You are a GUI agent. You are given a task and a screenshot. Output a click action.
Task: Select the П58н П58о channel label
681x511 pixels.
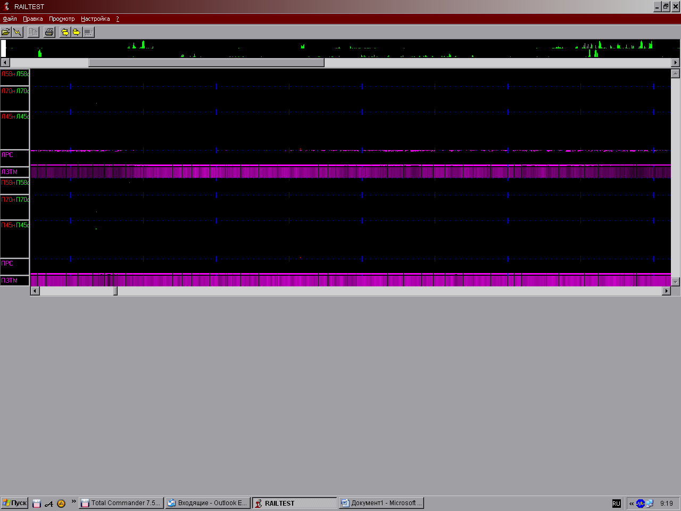[x=15, y=186]
